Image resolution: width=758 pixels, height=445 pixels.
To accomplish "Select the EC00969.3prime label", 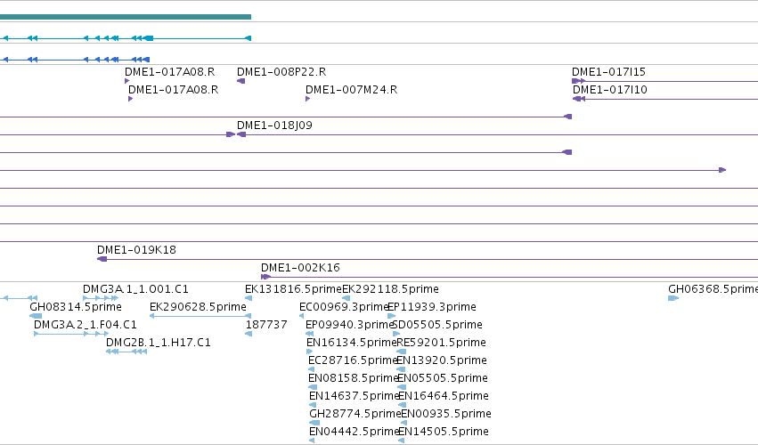I will point(344,307).
